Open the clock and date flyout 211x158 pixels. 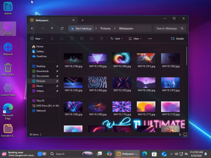click(x=196, y=154)
